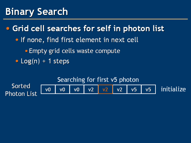The height and width of the screenshot is (143, 191).
Task: Select the third v0 cell, next to v2
Action: 77,89
